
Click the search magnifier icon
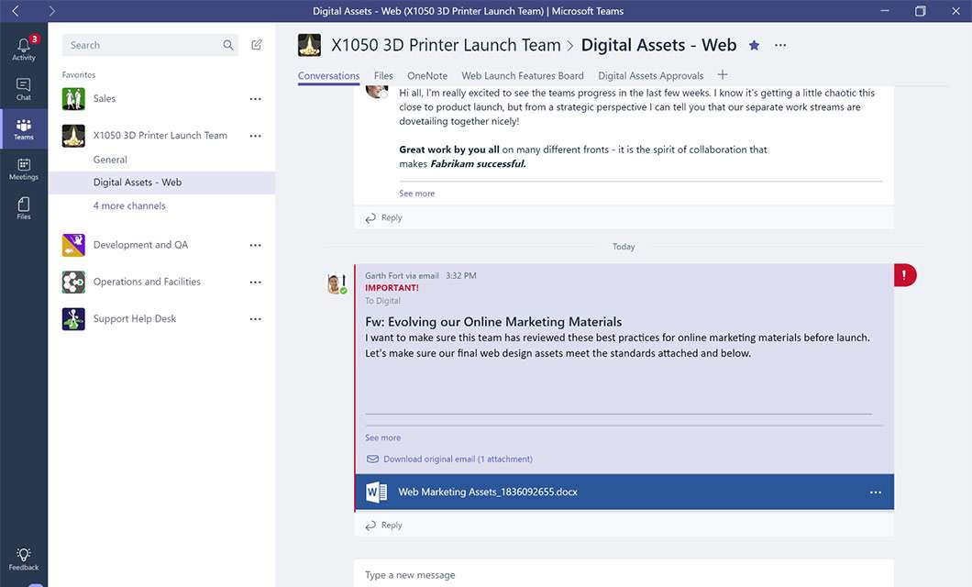pyautogui.click(x=228, y=45)
